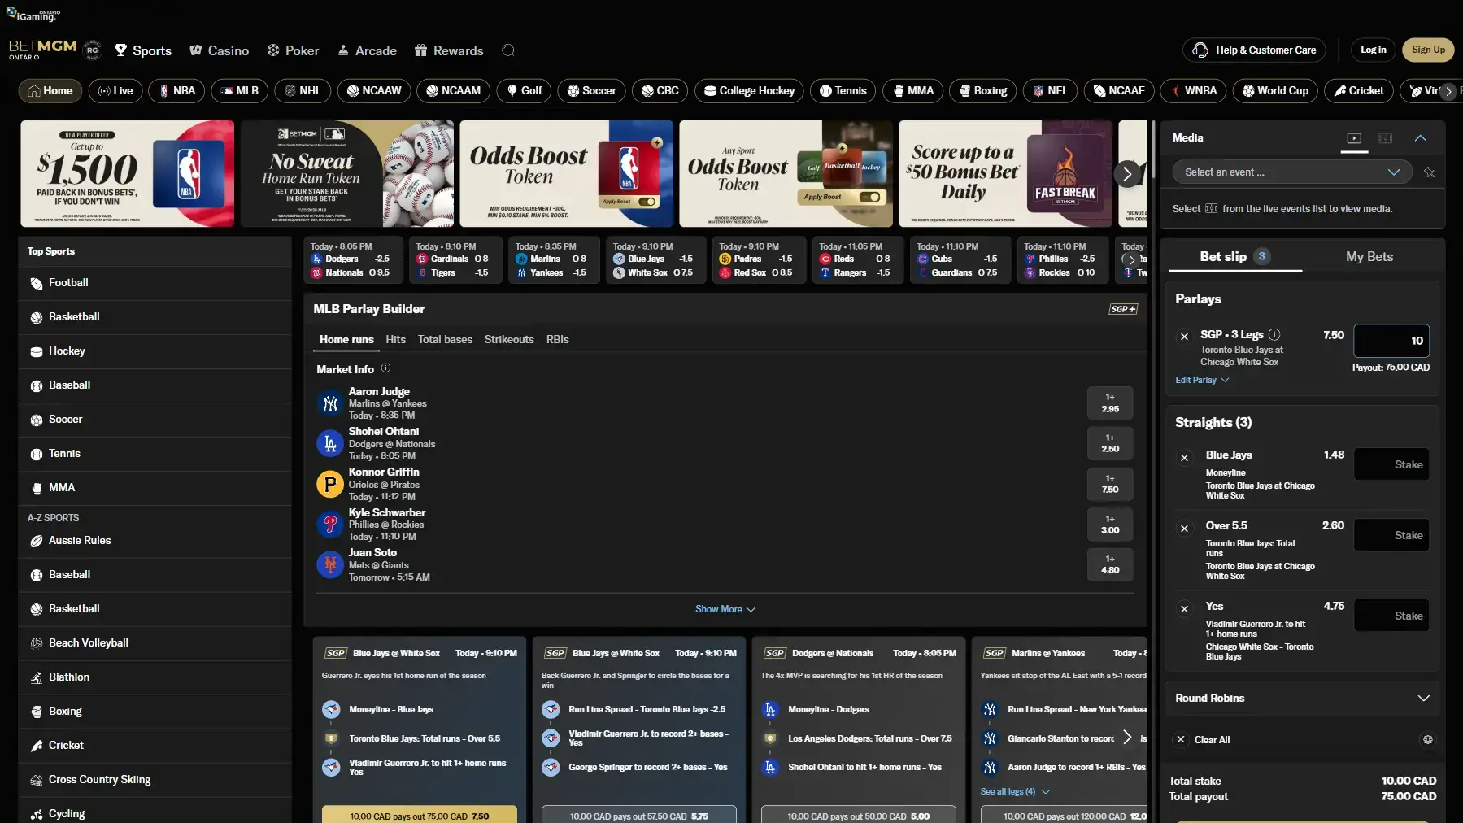Switch to Total bases tab
Screen dimensions: 1463x823
tap(445, 339)
